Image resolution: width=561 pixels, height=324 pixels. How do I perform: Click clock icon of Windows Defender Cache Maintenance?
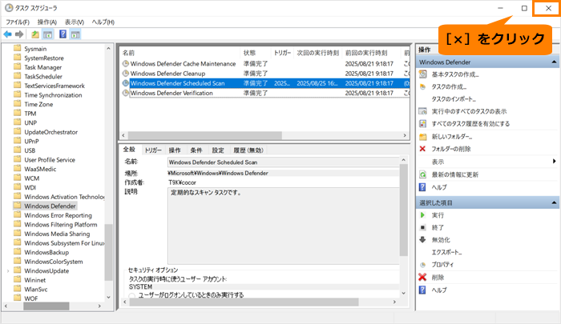tap(126, 63)
